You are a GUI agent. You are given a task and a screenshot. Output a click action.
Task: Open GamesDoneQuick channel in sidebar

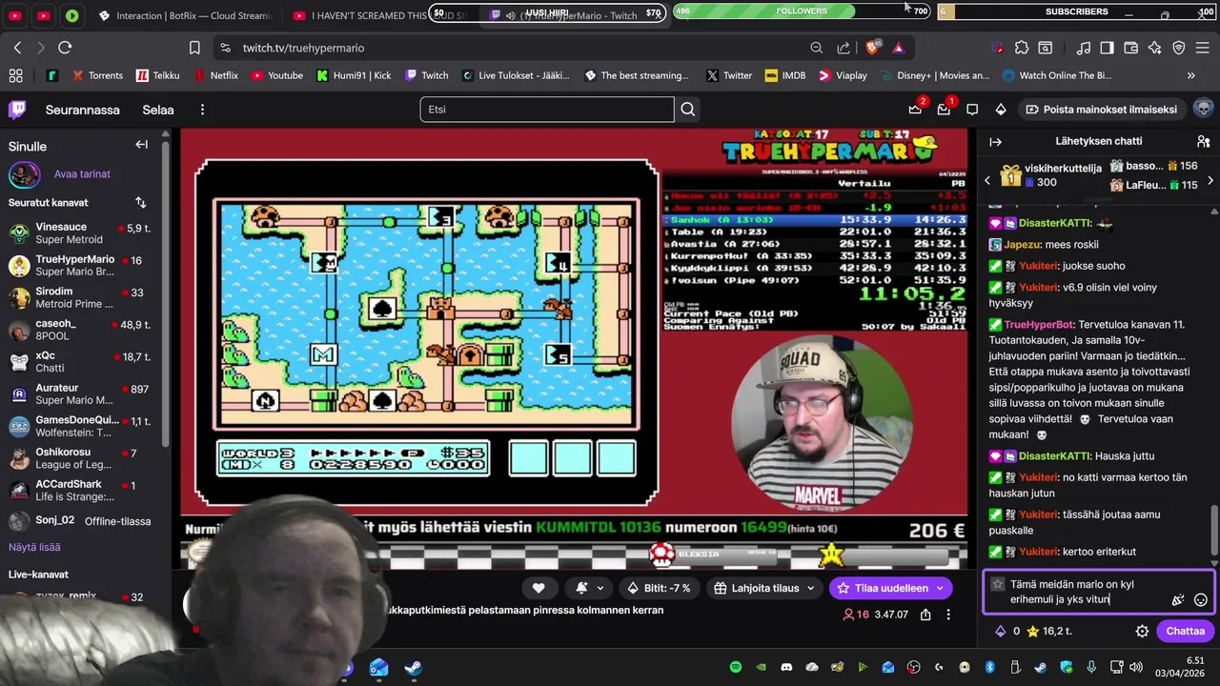tap(81, 426)
